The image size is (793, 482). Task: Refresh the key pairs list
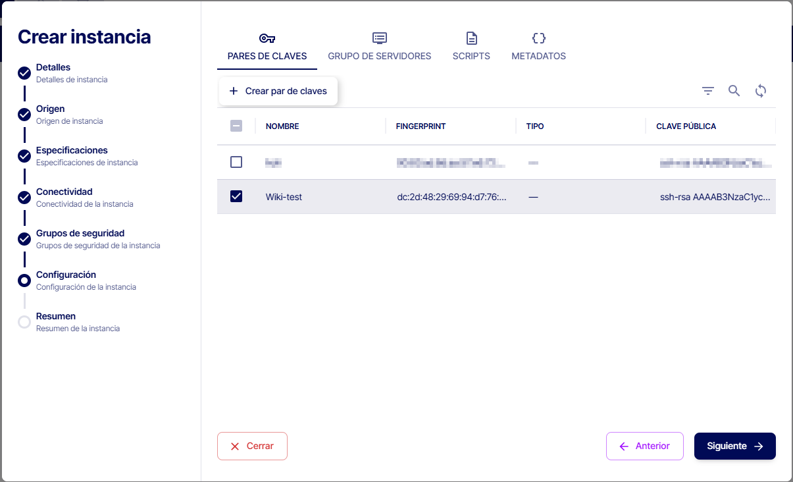(x=761, y=91)
